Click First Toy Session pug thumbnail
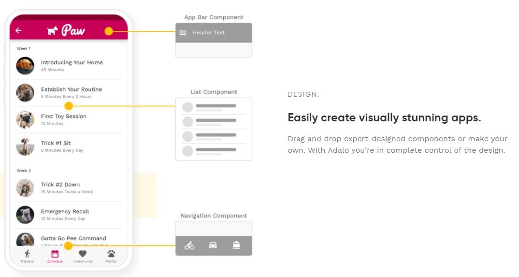The image size is (519, 277). tap(25, 120)
